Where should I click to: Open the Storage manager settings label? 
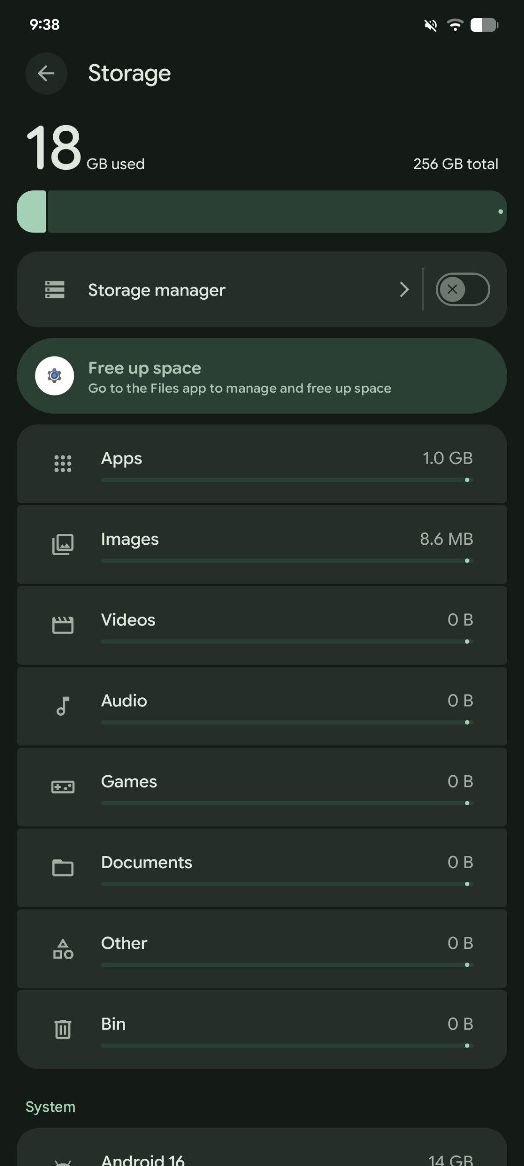coord(156,290)
